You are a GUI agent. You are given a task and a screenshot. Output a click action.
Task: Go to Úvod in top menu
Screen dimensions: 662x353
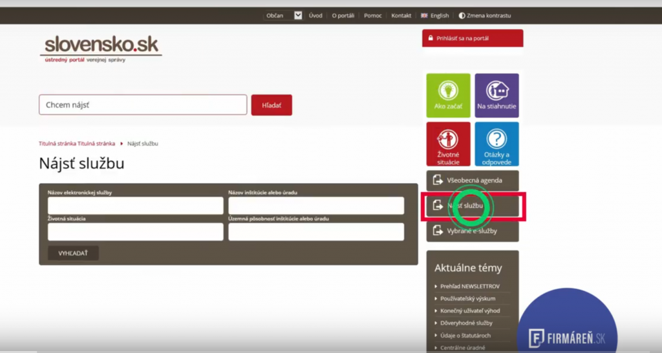tap(315, 16)
